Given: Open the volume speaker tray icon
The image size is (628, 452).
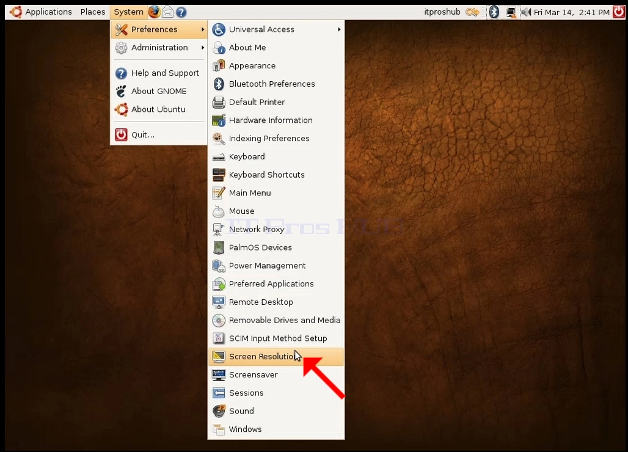Looking at the screenshot, I should pyautogui.click(x=526, y=12).
